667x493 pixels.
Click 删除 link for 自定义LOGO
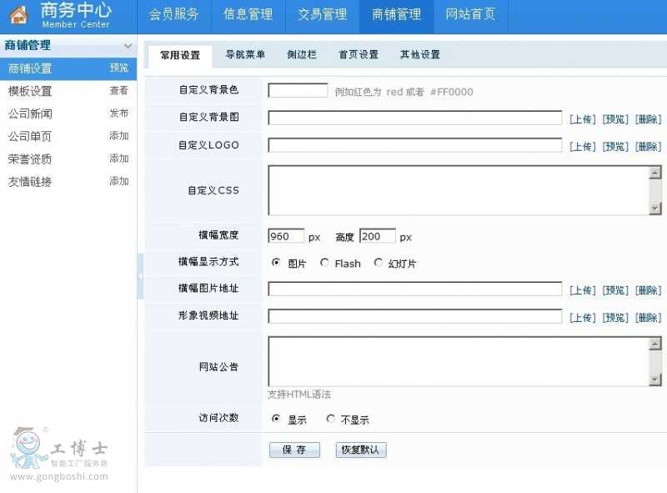click(648, 147)
